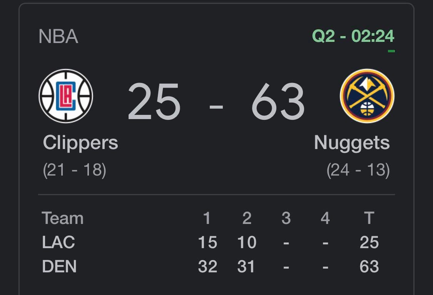Click the live Q2 game clock

(353, 36)
